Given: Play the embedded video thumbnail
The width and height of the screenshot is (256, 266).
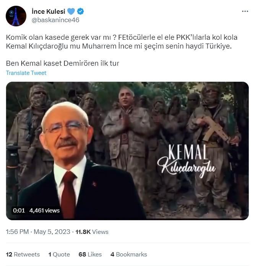Looking at the screenshot, I should (127, 151).
